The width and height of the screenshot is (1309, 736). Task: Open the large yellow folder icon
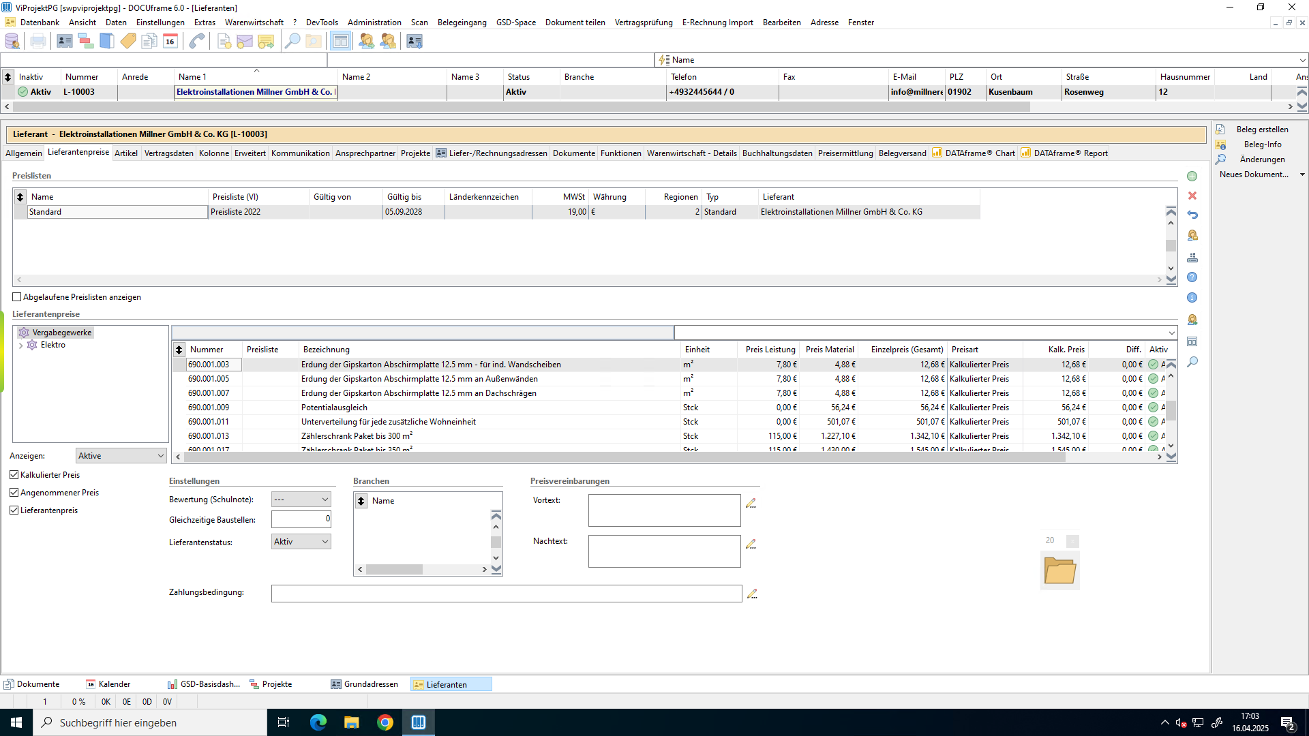tap(1060, 570)
